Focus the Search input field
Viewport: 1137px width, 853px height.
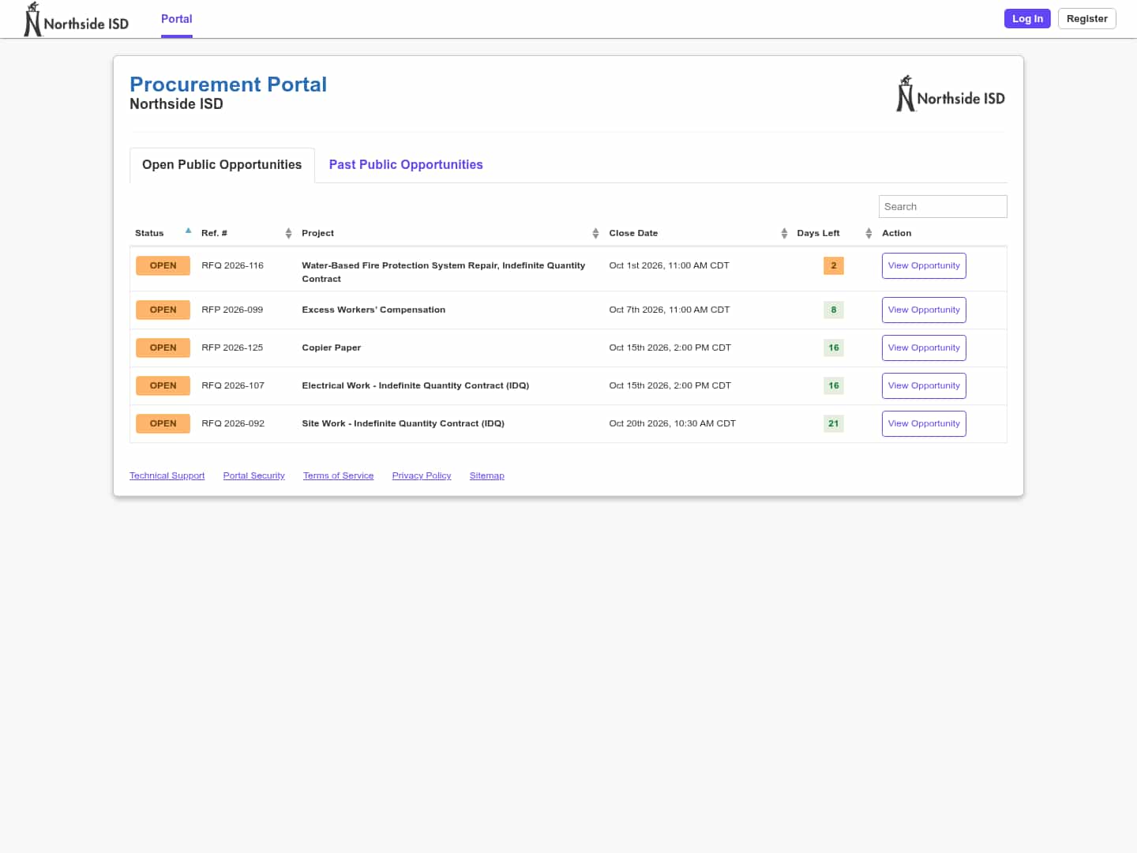pyautogui.click(x=943, y=207)
